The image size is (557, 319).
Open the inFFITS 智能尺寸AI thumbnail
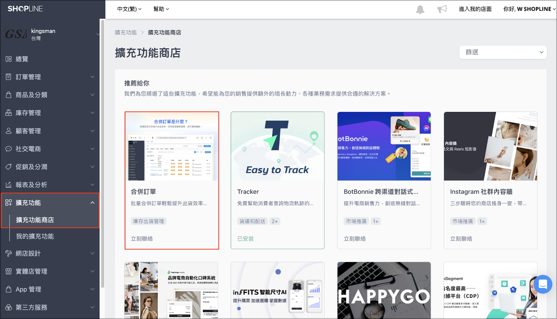[277, 290]
